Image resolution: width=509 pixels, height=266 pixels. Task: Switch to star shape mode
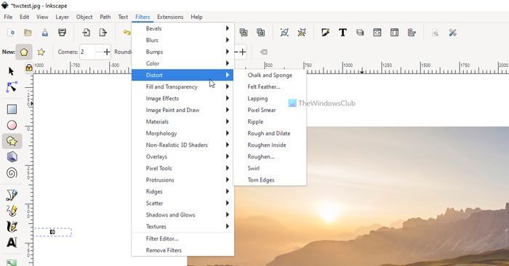[x=41, y=52]
